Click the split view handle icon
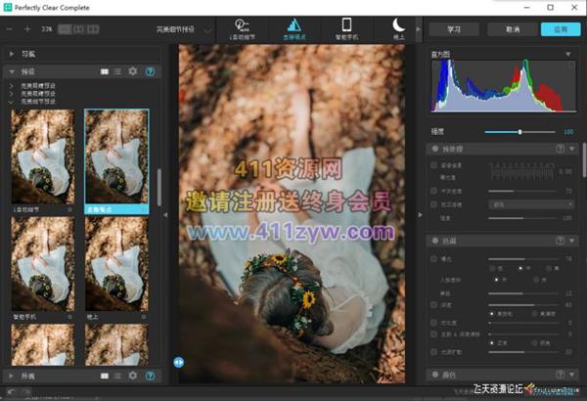587x401 pixels. [179, 361]
